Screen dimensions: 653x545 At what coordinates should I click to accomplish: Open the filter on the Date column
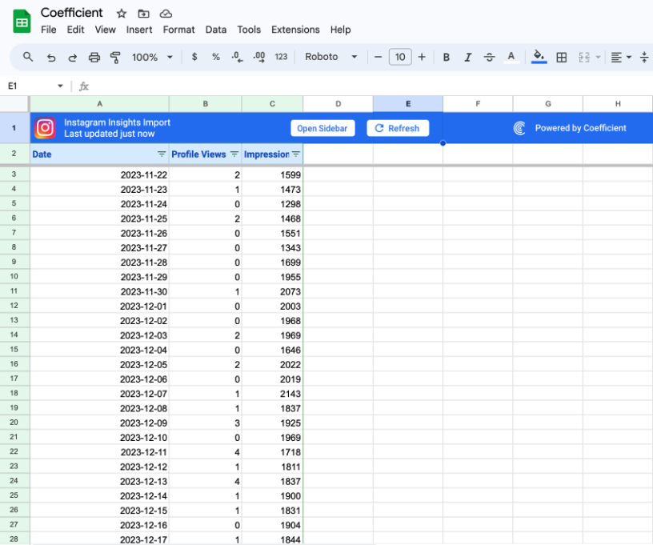pos(162,154)
